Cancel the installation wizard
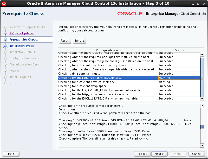This screenshot has width=208, height=159. tap(197, 154)
